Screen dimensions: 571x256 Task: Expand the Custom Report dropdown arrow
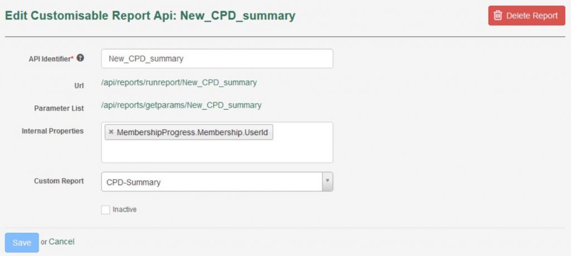click(x=328, y=181)
